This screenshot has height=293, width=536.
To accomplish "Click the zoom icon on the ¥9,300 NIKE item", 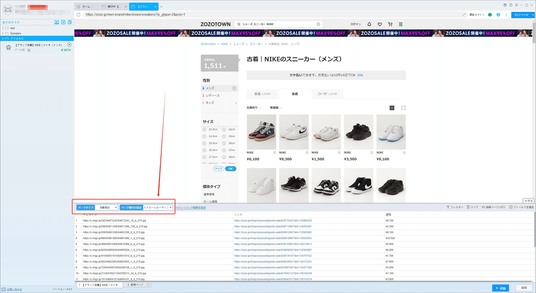I will [x=307, y=152].
